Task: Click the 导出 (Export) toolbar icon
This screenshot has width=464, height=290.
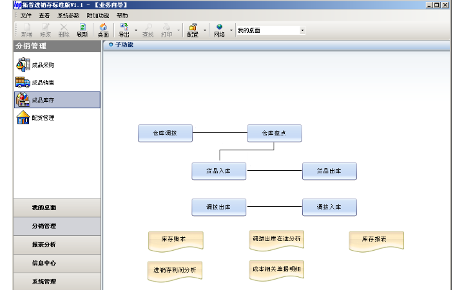Action: point(124,30)
